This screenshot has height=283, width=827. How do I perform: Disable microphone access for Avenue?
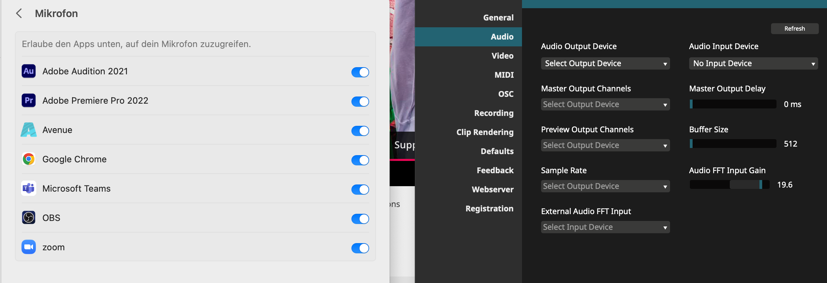pos(360,131)
